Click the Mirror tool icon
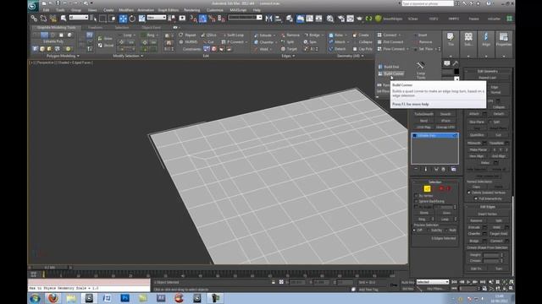This screenshot has width=542, height=304. pyautogui.click(x=269, y=19)
